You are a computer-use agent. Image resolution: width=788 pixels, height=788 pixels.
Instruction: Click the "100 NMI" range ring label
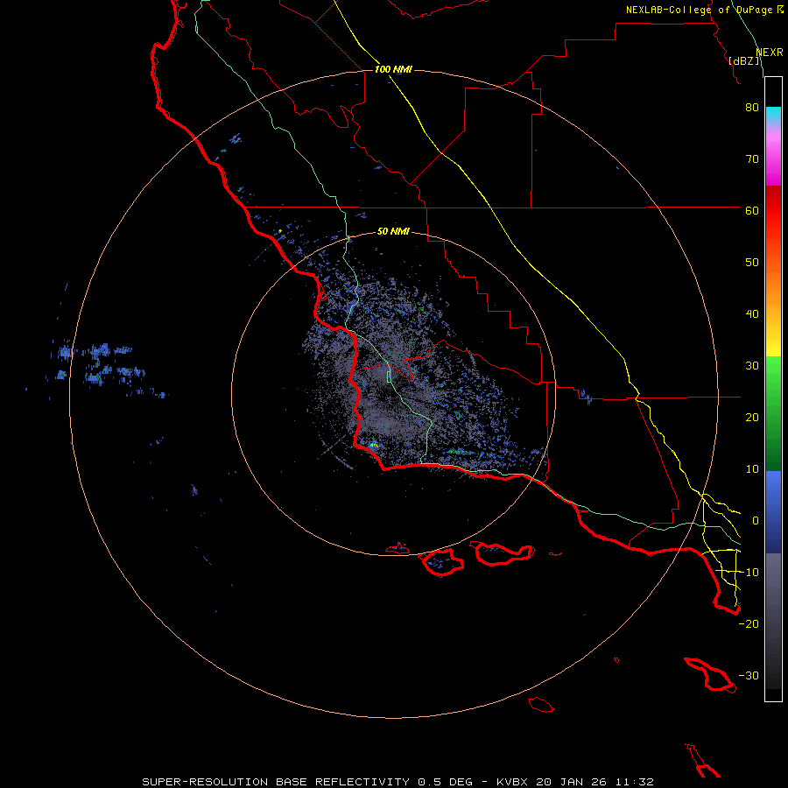[393, 69]
